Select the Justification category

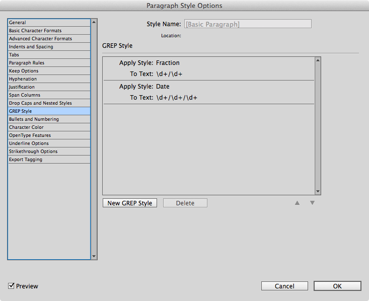pyautogui.click(x=49, y=87)
